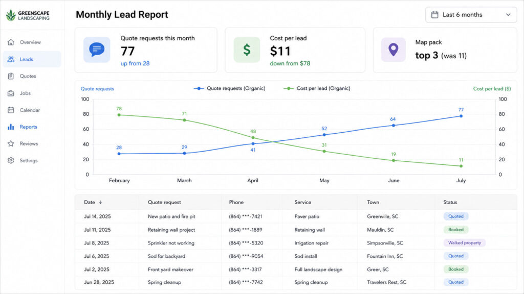Click the 'Travelers Rest, SC' town cell
This screenshot has height=294, width=524.
coord(387,282)
